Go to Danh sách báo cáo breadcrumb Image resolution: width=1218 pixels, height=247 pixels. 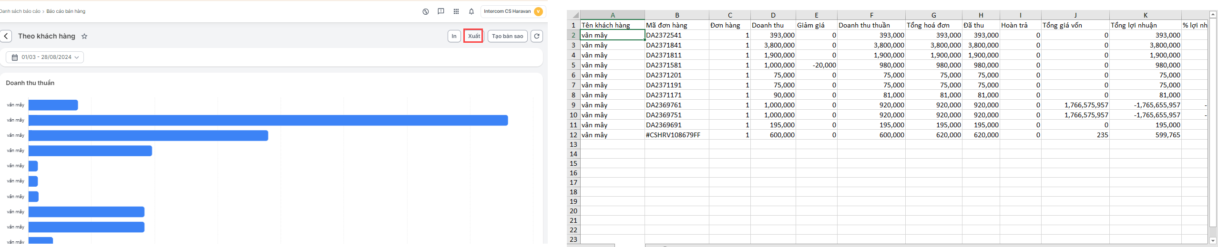point(20,11)
